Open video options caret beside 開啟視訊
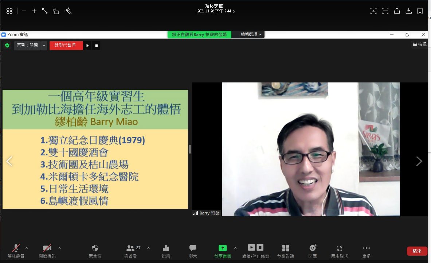The image size is (431, 263). point(60,248)
